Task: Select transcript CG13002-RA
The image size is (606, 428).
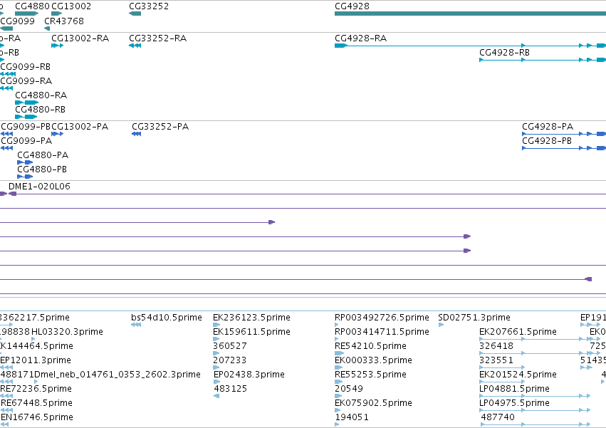Action: point(80,38)
